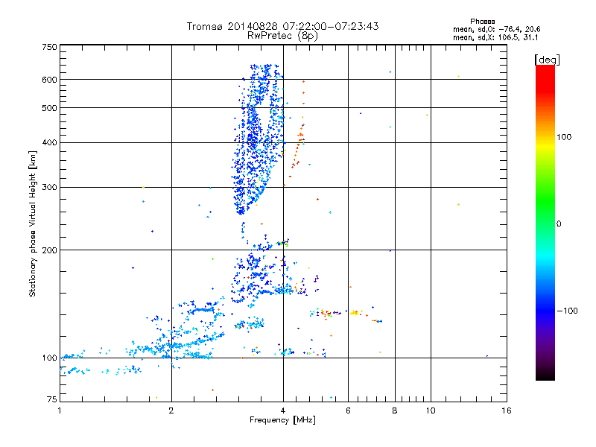596x447 pixels.
Task: Click y-axis tick label '600'
Action: tap(49, 80)
